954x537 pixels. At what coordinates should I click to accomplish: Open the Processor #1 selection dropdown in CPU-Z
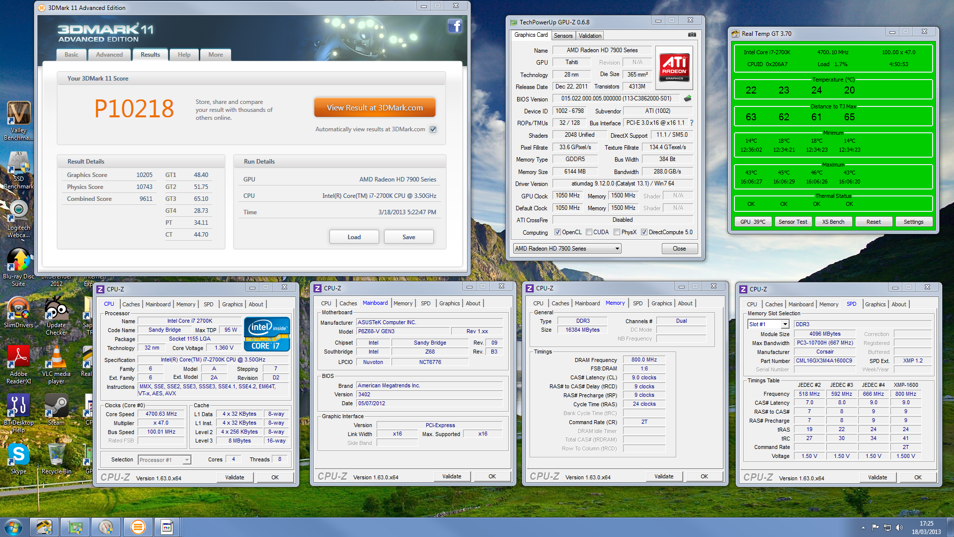pyautogui.click(x=164, y=460)
